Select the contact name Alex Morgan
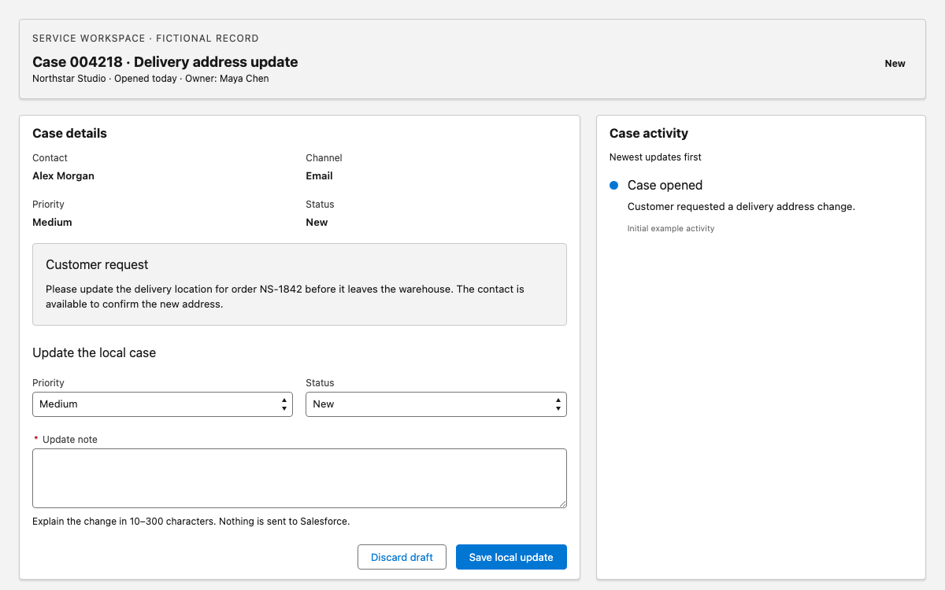Screen dimensions: 945x590 [x=63, y=176]
